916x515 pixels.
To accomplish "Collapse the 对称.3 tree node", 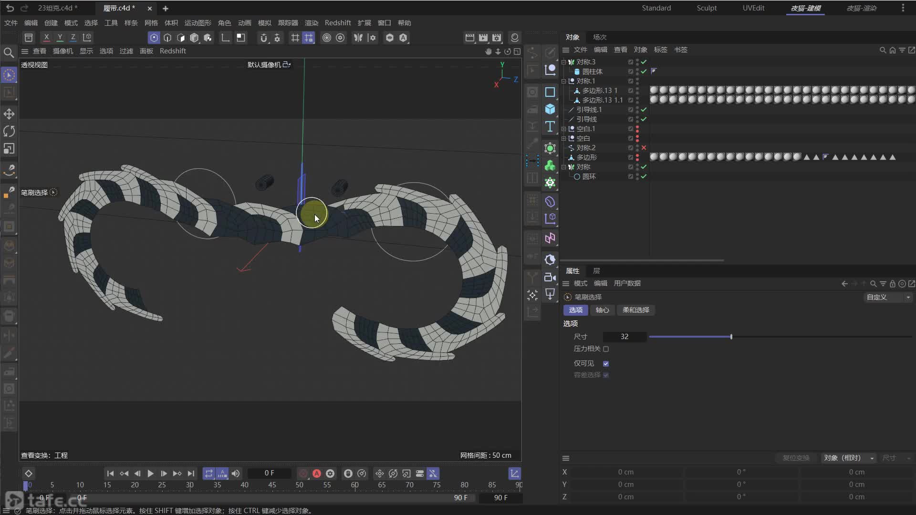I will point(564,62).
